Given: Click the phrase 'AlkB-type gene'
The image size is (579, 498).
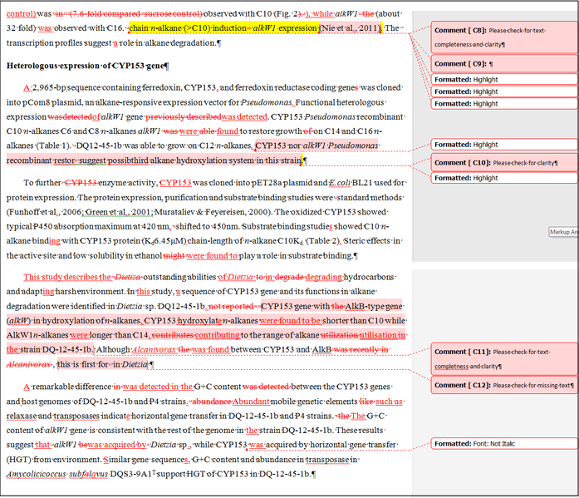Looking at the screenshot, I should (x=374, y=306).
